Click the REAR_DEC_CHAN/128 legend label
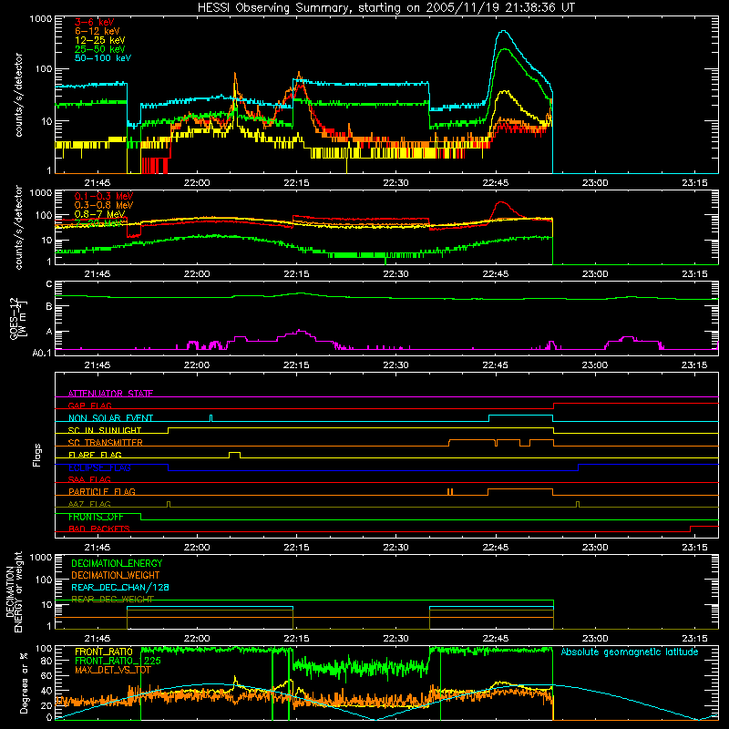 pos(120,587)
